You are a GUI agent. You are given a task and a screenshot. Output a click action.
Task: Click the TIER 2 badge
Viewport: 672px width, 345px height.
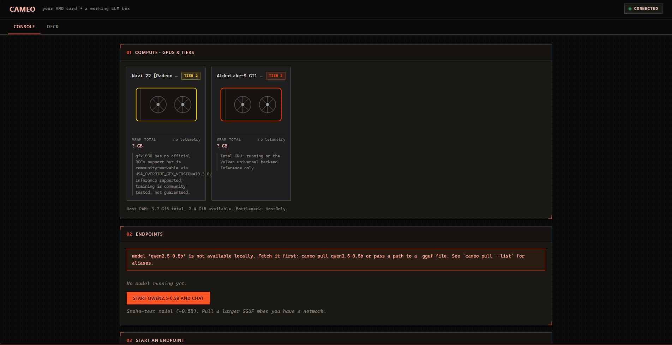click(191, 76)
